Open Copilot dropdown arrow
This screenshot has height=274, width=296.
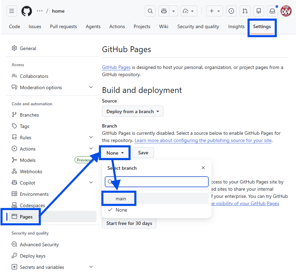point(173,11)
